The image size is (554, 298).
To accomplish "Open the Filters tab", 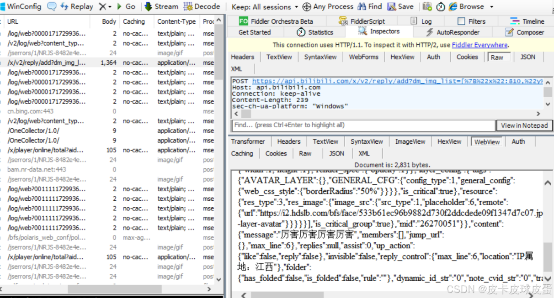I will (471, 21).
